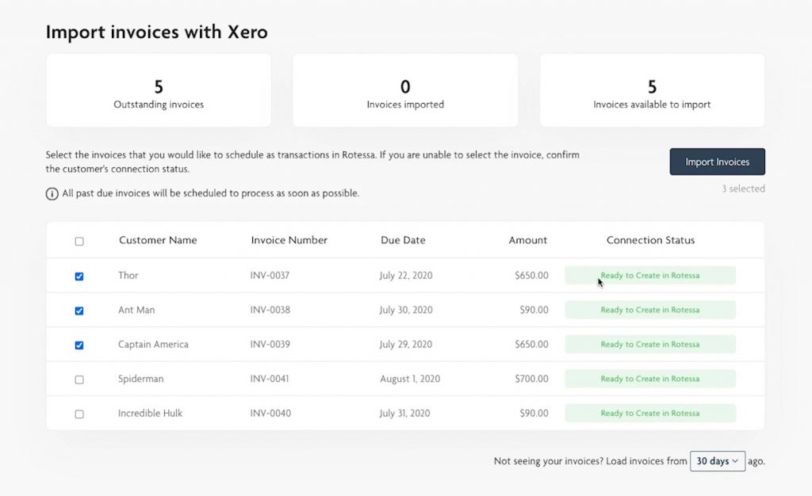Check the Spiderman invoice checkbox
Image resolution: width=812 pixels, height=496 pixels.
[x=79, y=380]
